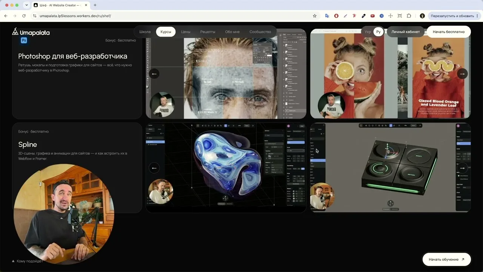Open Chrome's three-dot menu
The height and width of the screenshot is (272, 483).
pos(477,16)
